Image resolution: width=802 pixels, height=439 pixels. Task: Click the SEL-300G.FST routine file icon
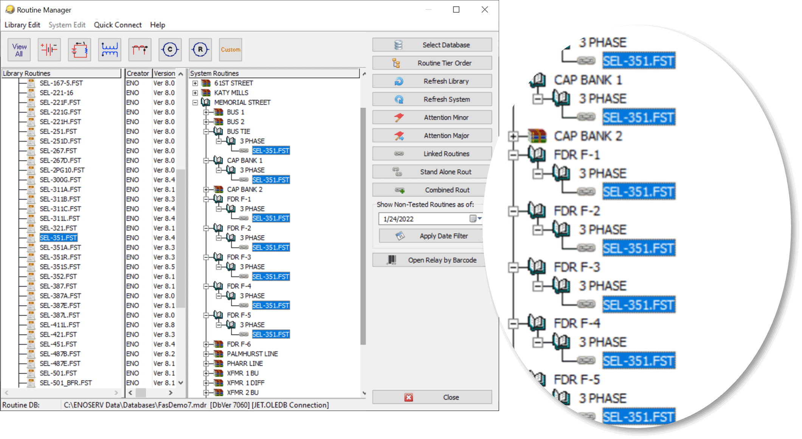31,180
